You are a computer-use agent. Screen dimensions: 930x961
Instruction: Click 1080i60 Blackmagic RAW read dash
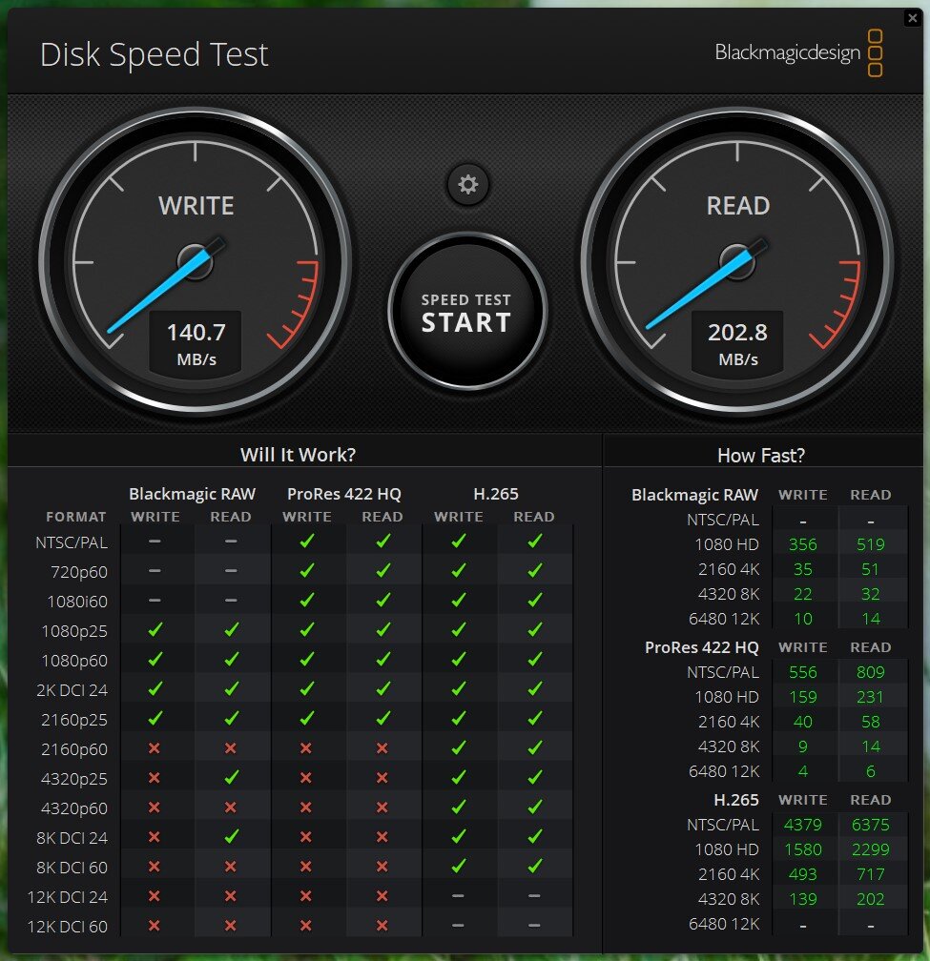[231, 601]
